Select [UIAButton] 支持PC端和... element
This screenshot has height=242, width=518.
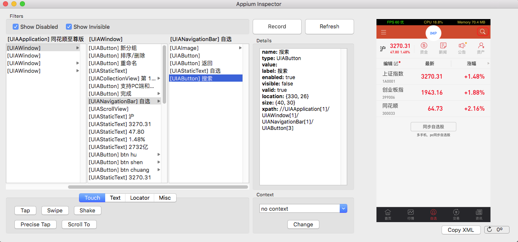coord(125,86)
